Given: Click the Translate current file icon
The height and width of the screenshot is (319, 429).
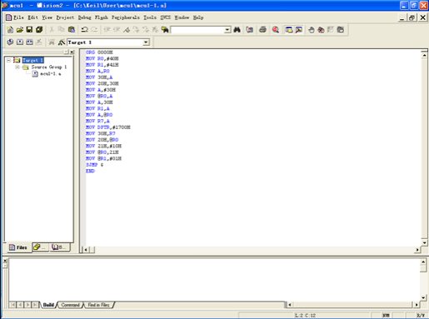Looking at the screenshot, I should 10,42.
